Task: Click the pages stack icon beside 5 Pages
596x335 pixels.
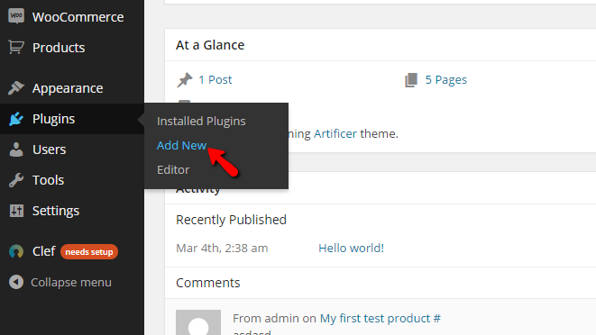Action: [411, 80]
